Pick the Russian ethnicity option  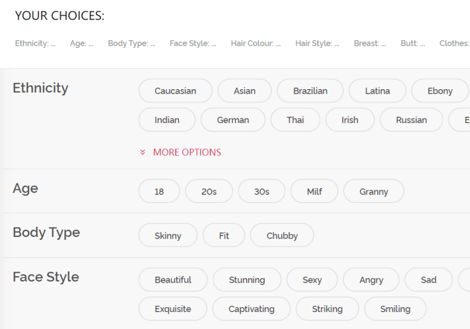point(411,120)
